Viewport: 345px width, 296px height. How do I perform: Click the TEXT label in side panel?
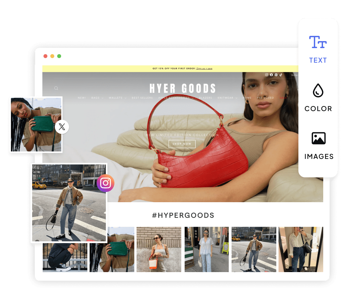point(318,60)
